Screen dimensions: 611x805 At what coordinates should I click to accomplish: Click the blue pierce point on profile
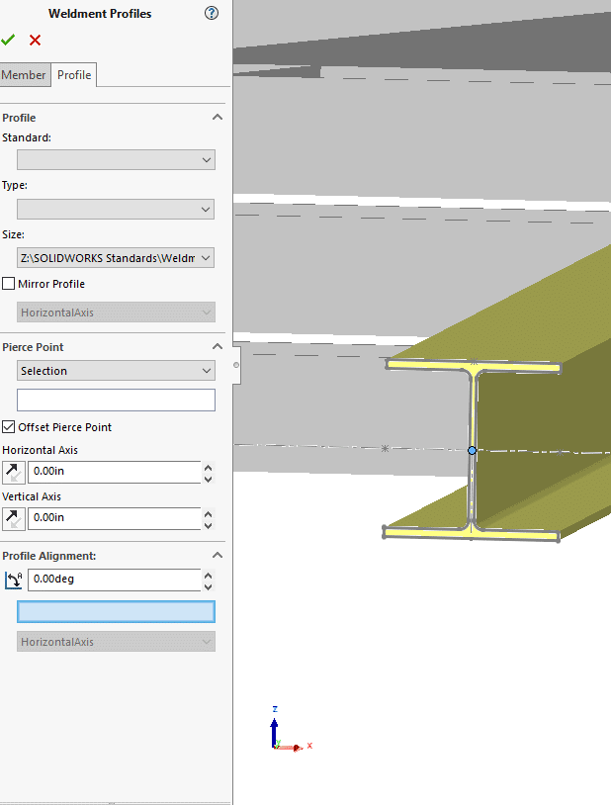[472, 450]
